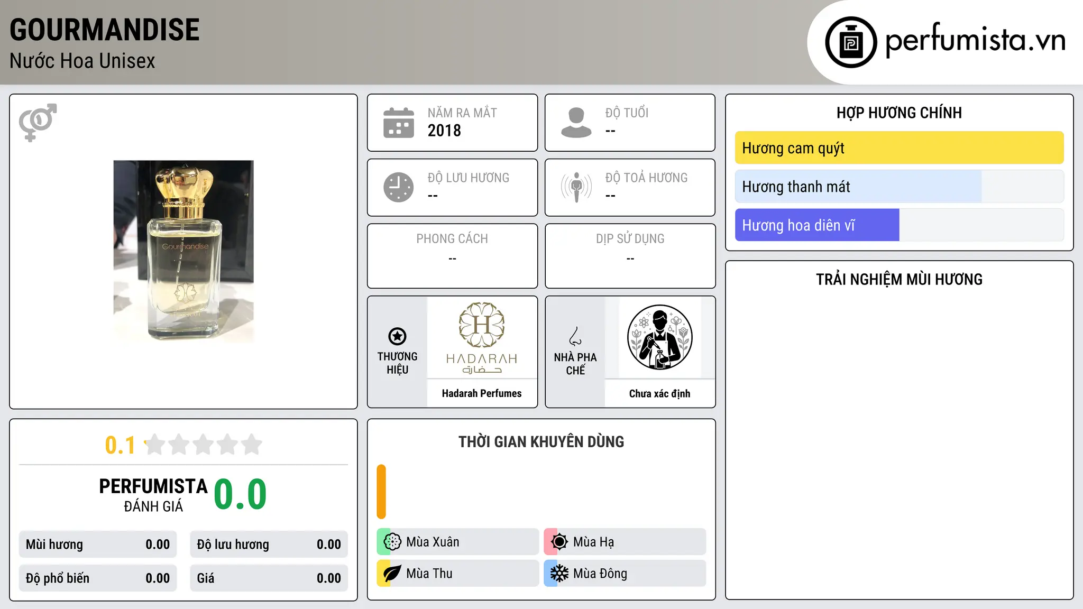Click the clock icon beside Độ lưu hương
Image resolution: width=1083 pixels, height=609 pixels.
399,187
